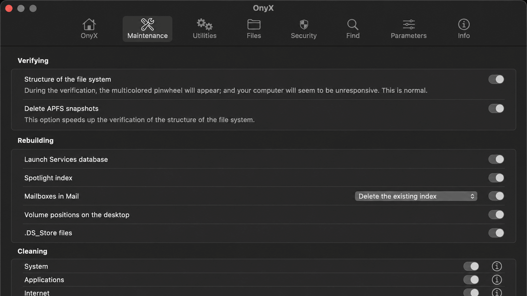Screen dimensions: 527x296
Task: Click the Find tab label
Action: [x=353, y=36]
